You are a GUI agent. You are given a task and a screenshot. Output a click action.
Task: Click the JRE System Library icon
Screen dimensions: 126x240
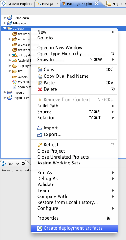click(x=14, y=55)
